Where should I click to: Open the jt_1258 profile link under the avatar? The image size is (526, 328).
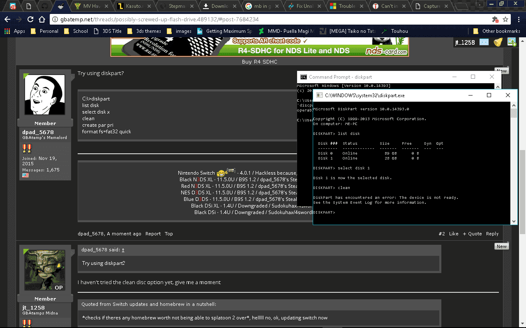pos(33,307)
